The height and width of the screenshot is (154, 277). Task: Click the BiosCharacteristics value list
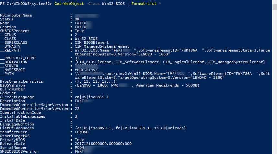[95, 81]
